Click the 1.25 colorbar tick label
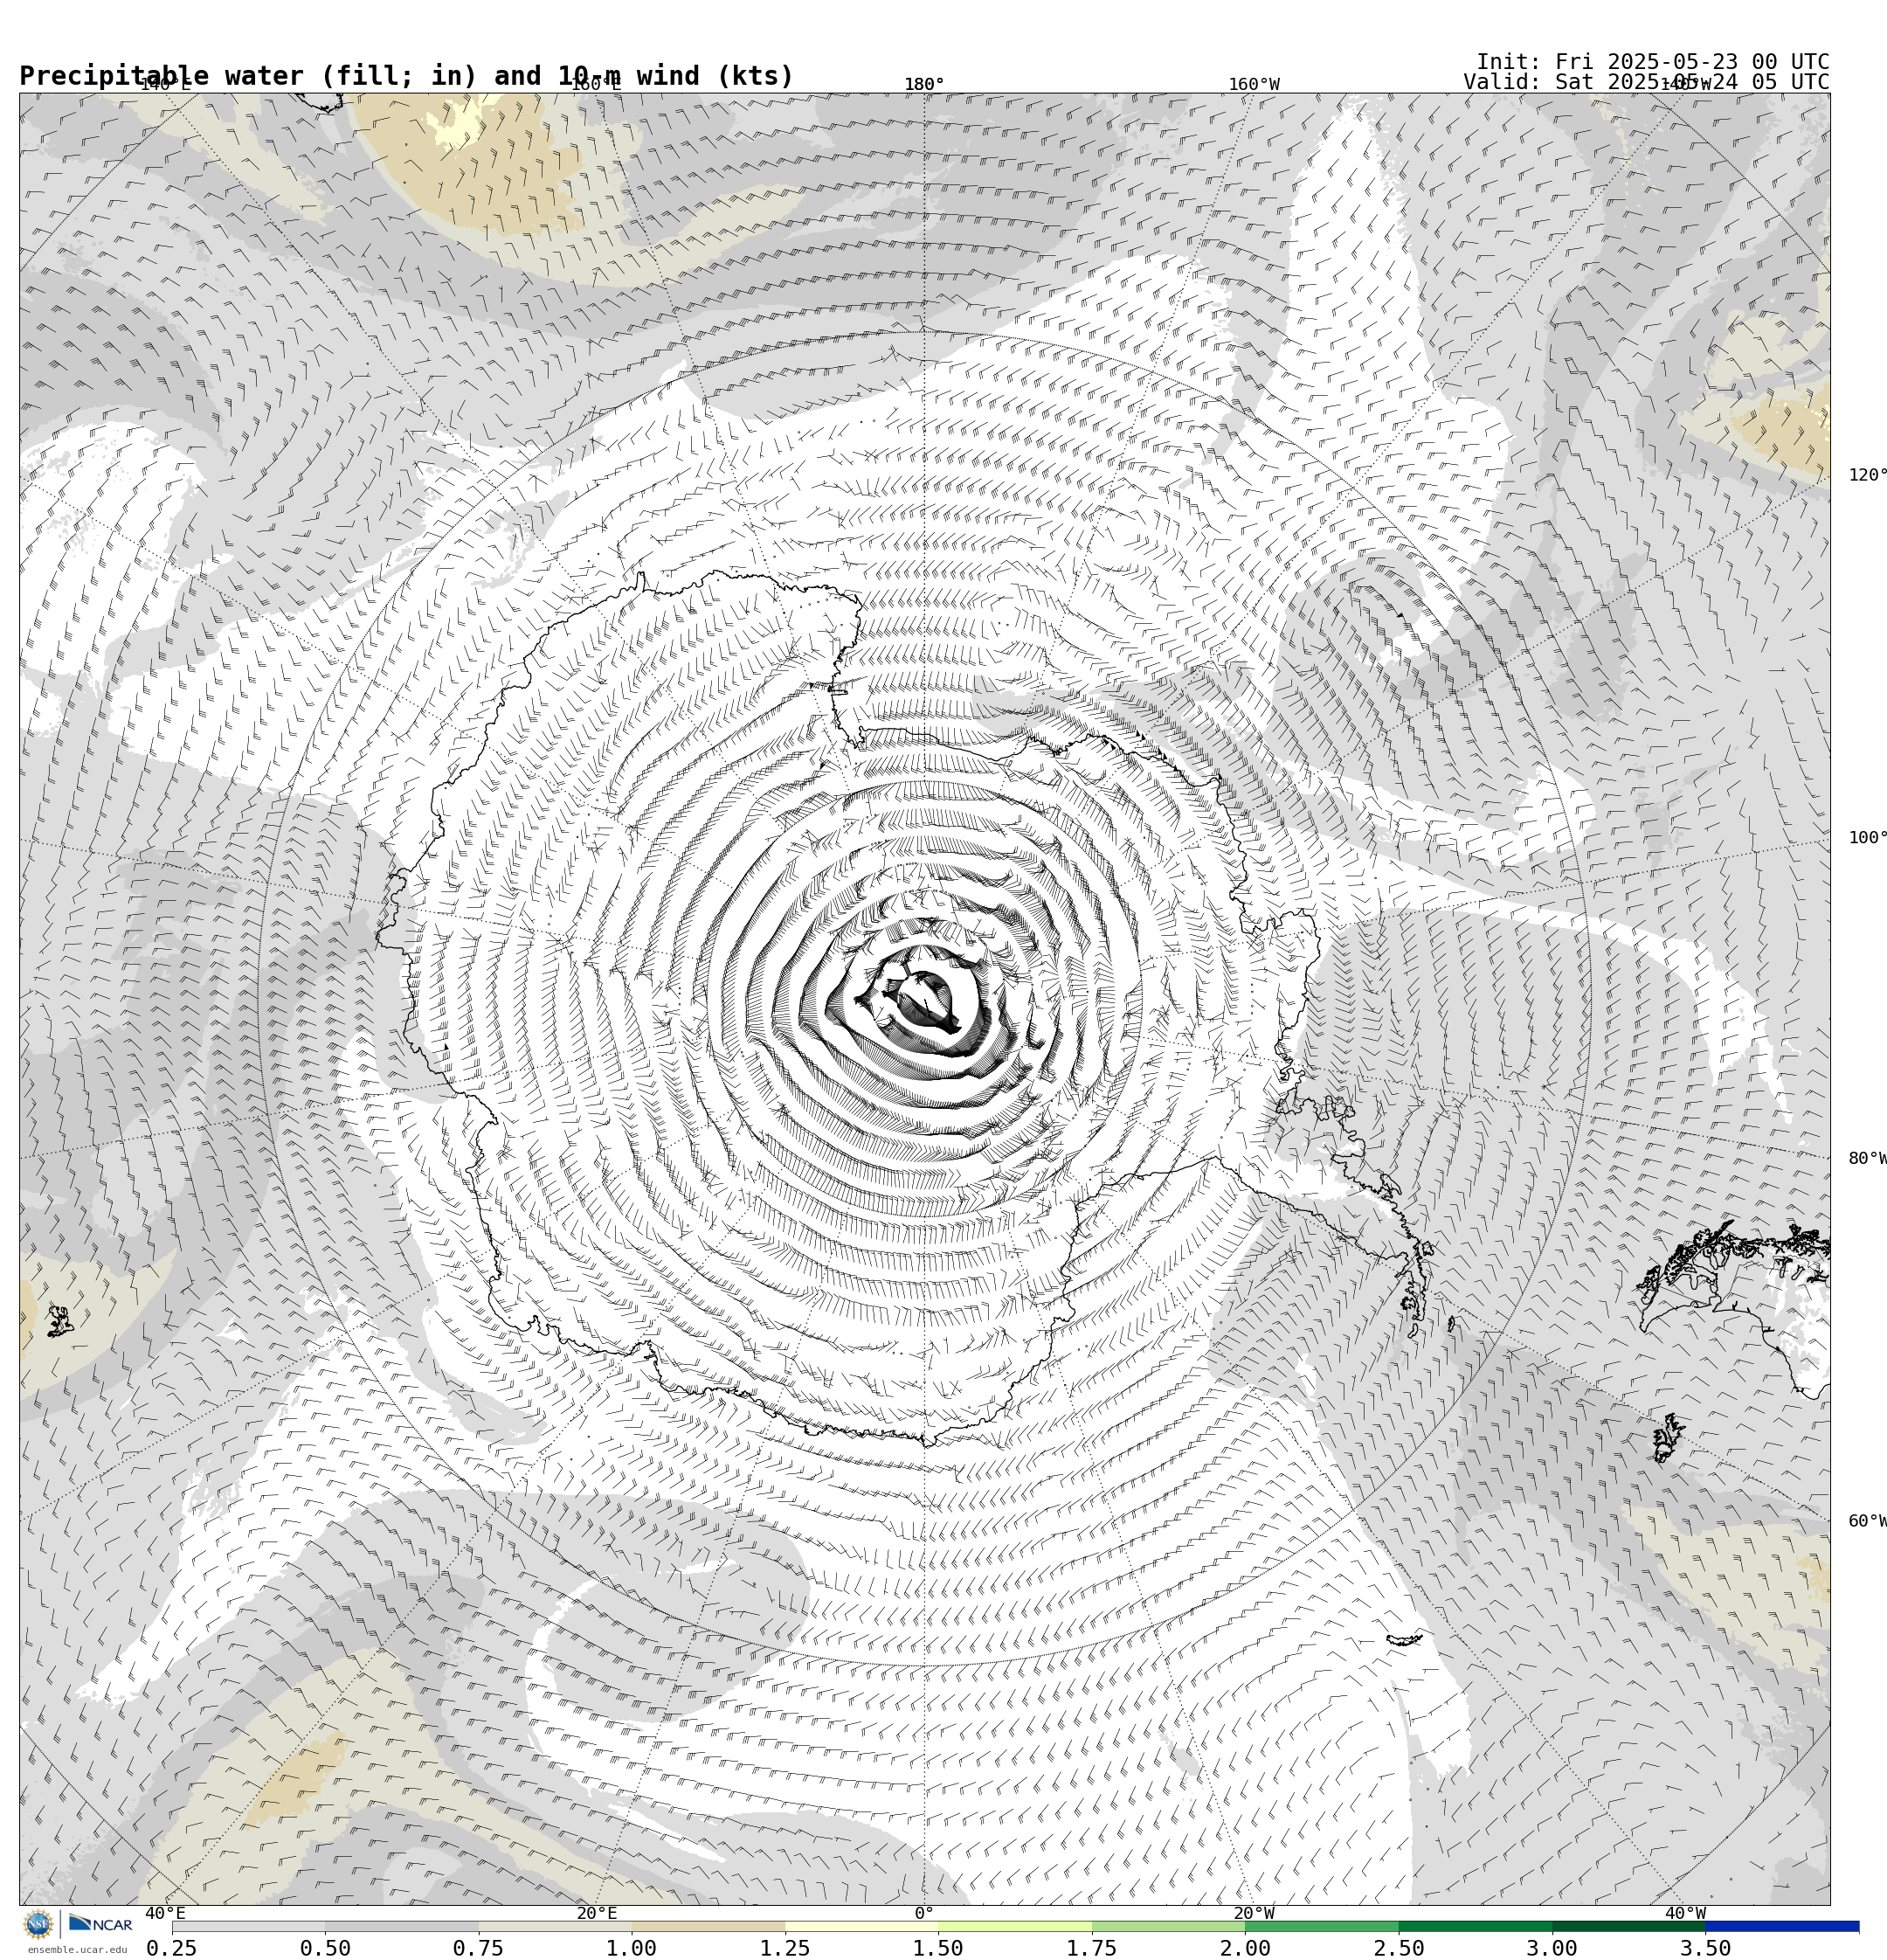The width and height of the screenshot is (1887, 1960). tap(785, 1948)
